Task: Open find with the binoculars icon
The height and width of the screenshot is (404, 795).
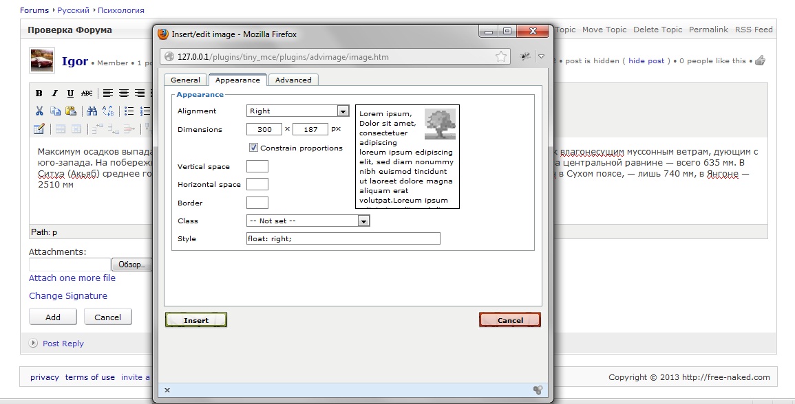Action: click(x=92, y=111)
